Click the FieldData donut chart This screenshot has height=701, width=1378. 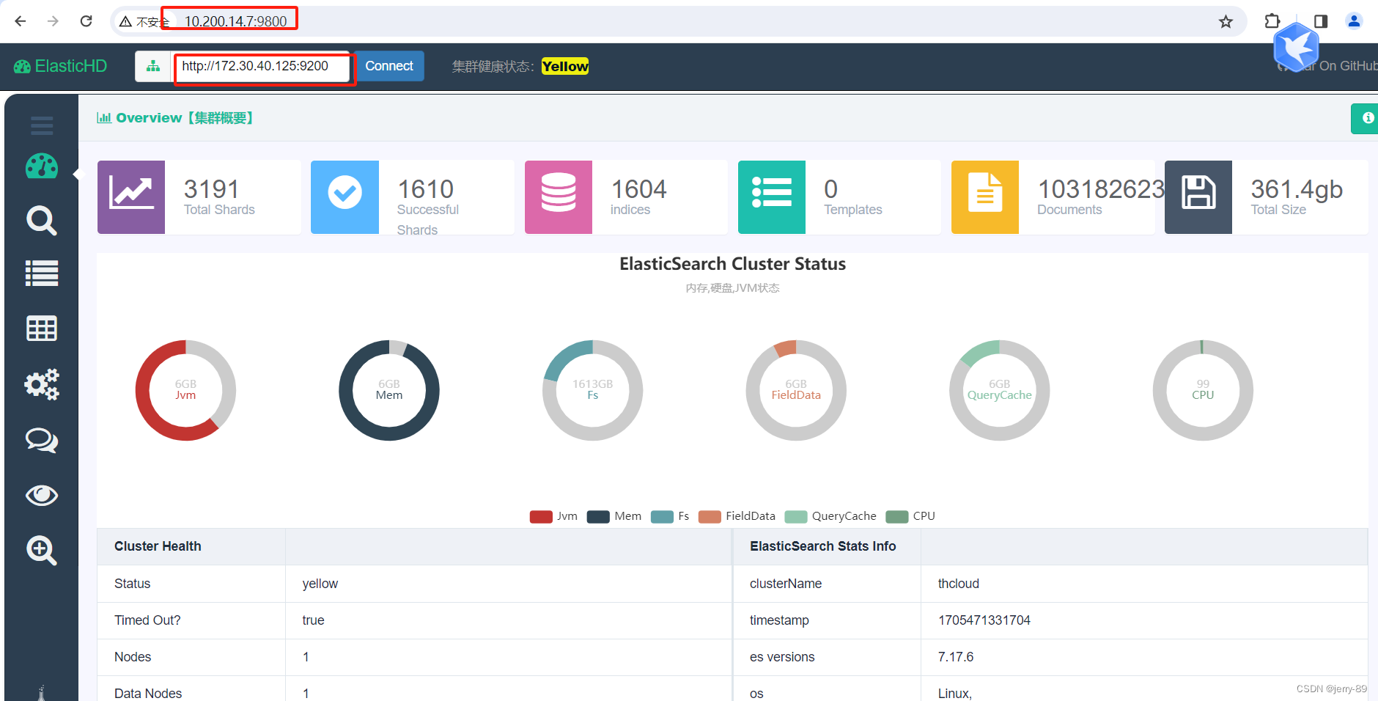point(796,390)
